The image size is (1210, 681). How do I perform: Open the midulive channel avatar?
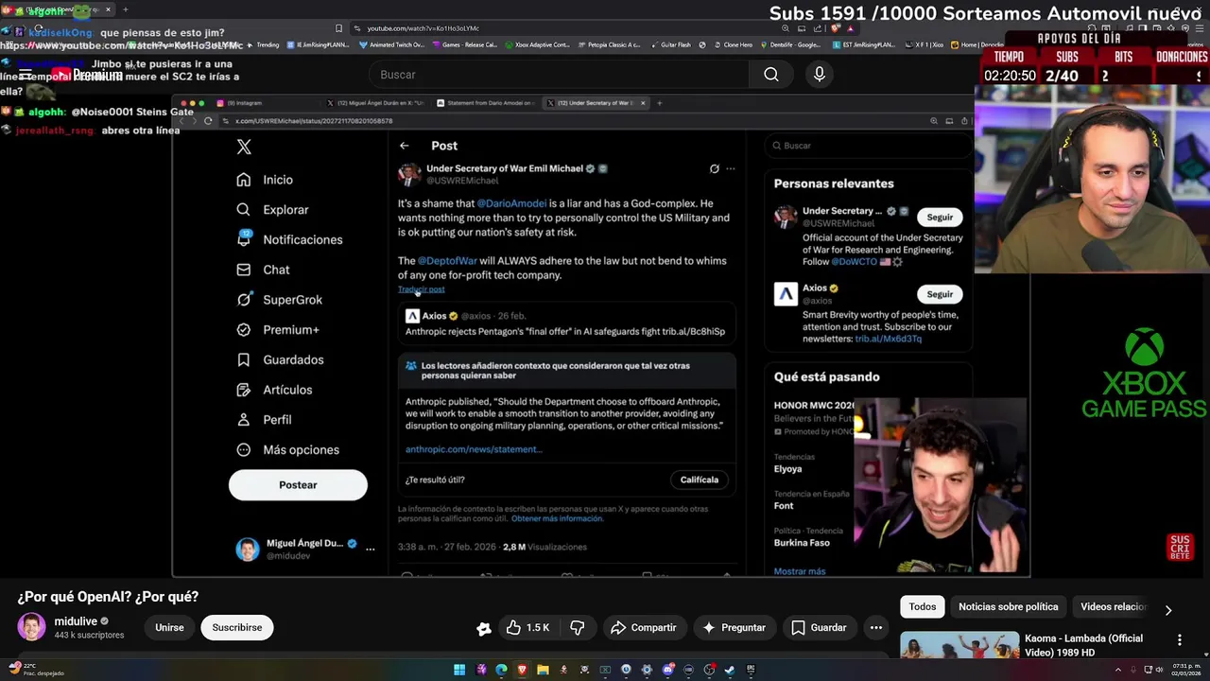click(31, 627)
